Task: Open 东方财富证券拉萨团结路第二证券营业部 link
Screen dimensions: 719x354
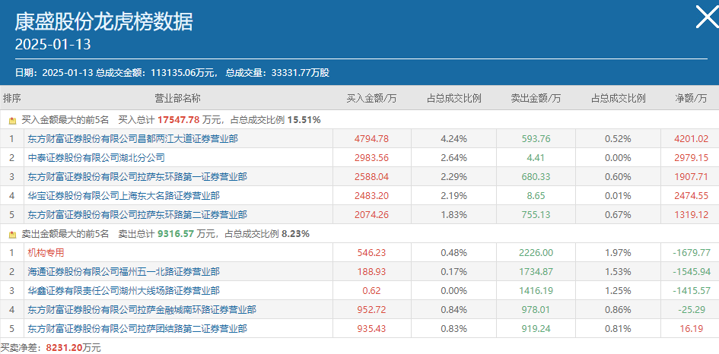Action: (137, 329)
